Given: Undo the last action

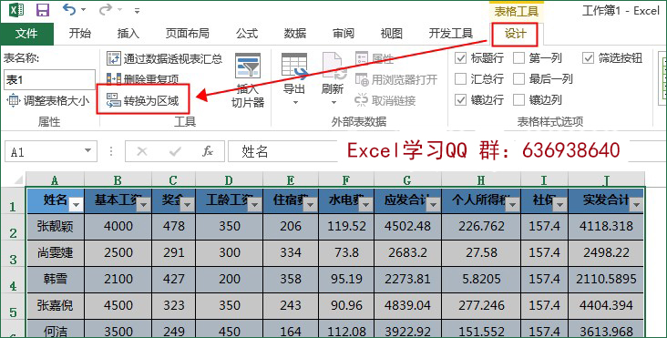Looking at the screenshot, I should coord(69,9).
